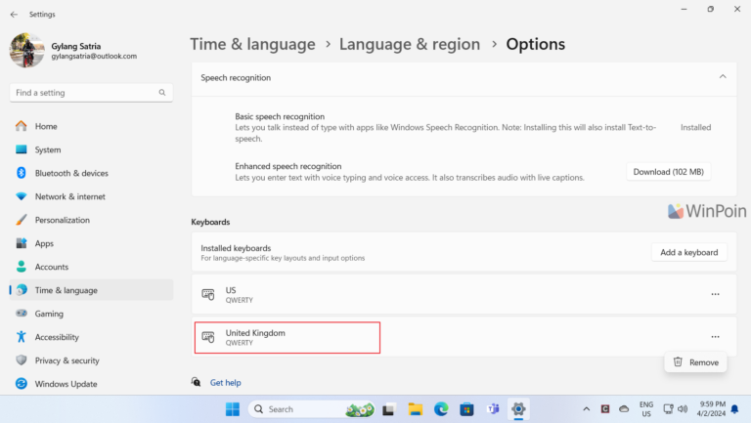Image resolution: width=751 pixels, height=423 pixels.
Task: Go to Accounts settings
Action: point(91,267)
